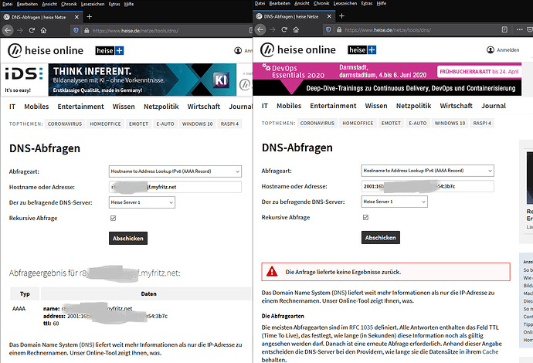This screenshot has height=363, width=533.
Task: Open Lesezeichen menu in right window
Action: click(345, 3)
